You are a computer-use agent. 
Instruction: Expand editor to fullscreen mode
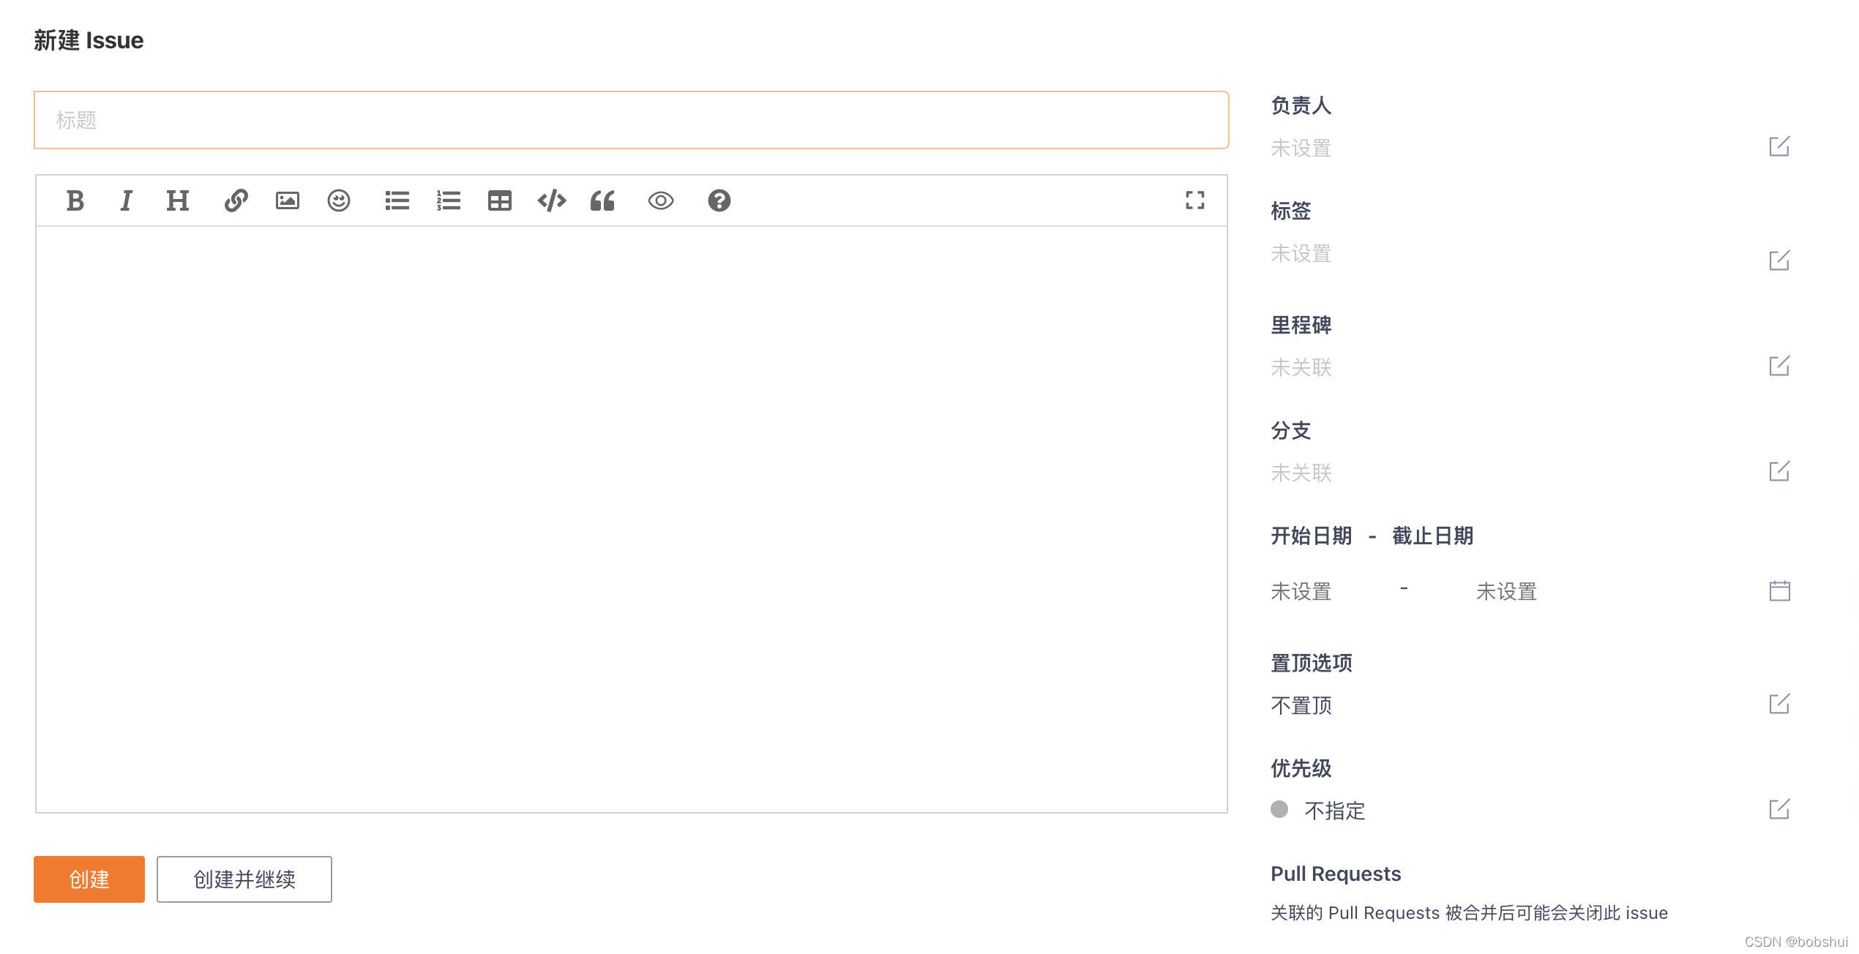tap(1194, 200)
